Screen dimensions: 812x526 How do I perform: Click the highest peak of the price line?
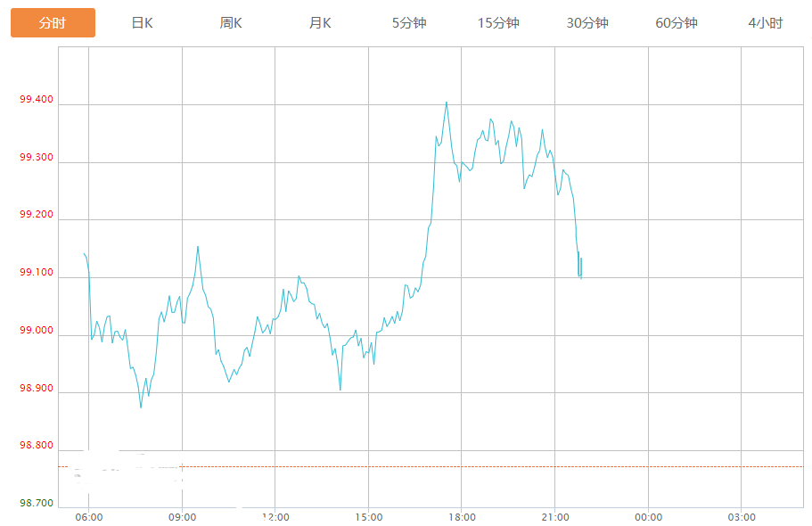coord(447,103)
